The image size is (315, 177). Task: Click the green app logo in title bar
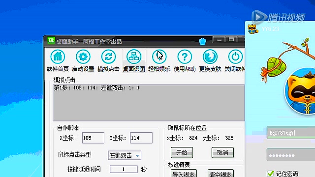pyautogui.click(x=51, y=40)
